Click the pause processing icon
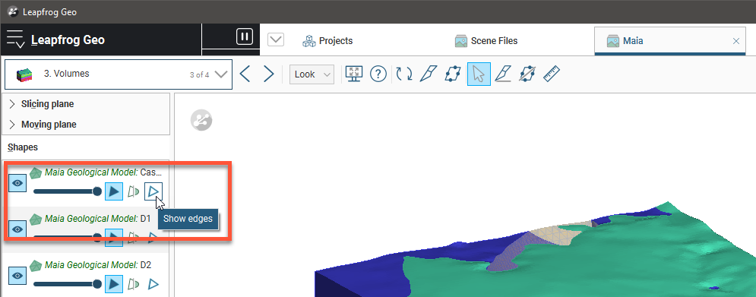The width and height of the screenshot is (756, 297). (x=245, y=36)
